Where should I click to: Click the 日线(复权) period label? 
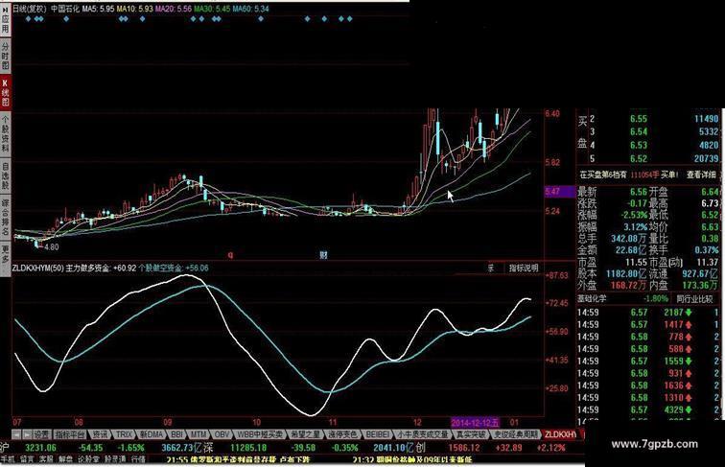30,9
